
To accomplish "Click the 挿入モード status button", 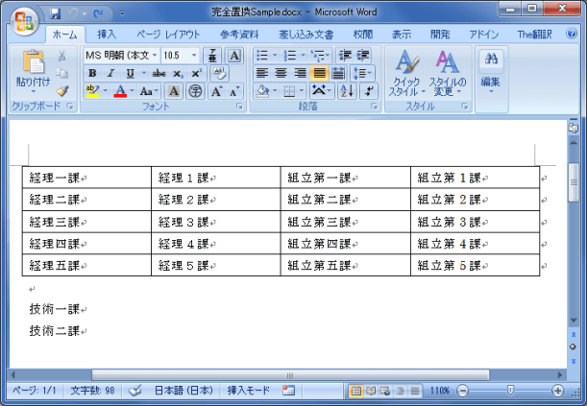I will click(248, 391).
